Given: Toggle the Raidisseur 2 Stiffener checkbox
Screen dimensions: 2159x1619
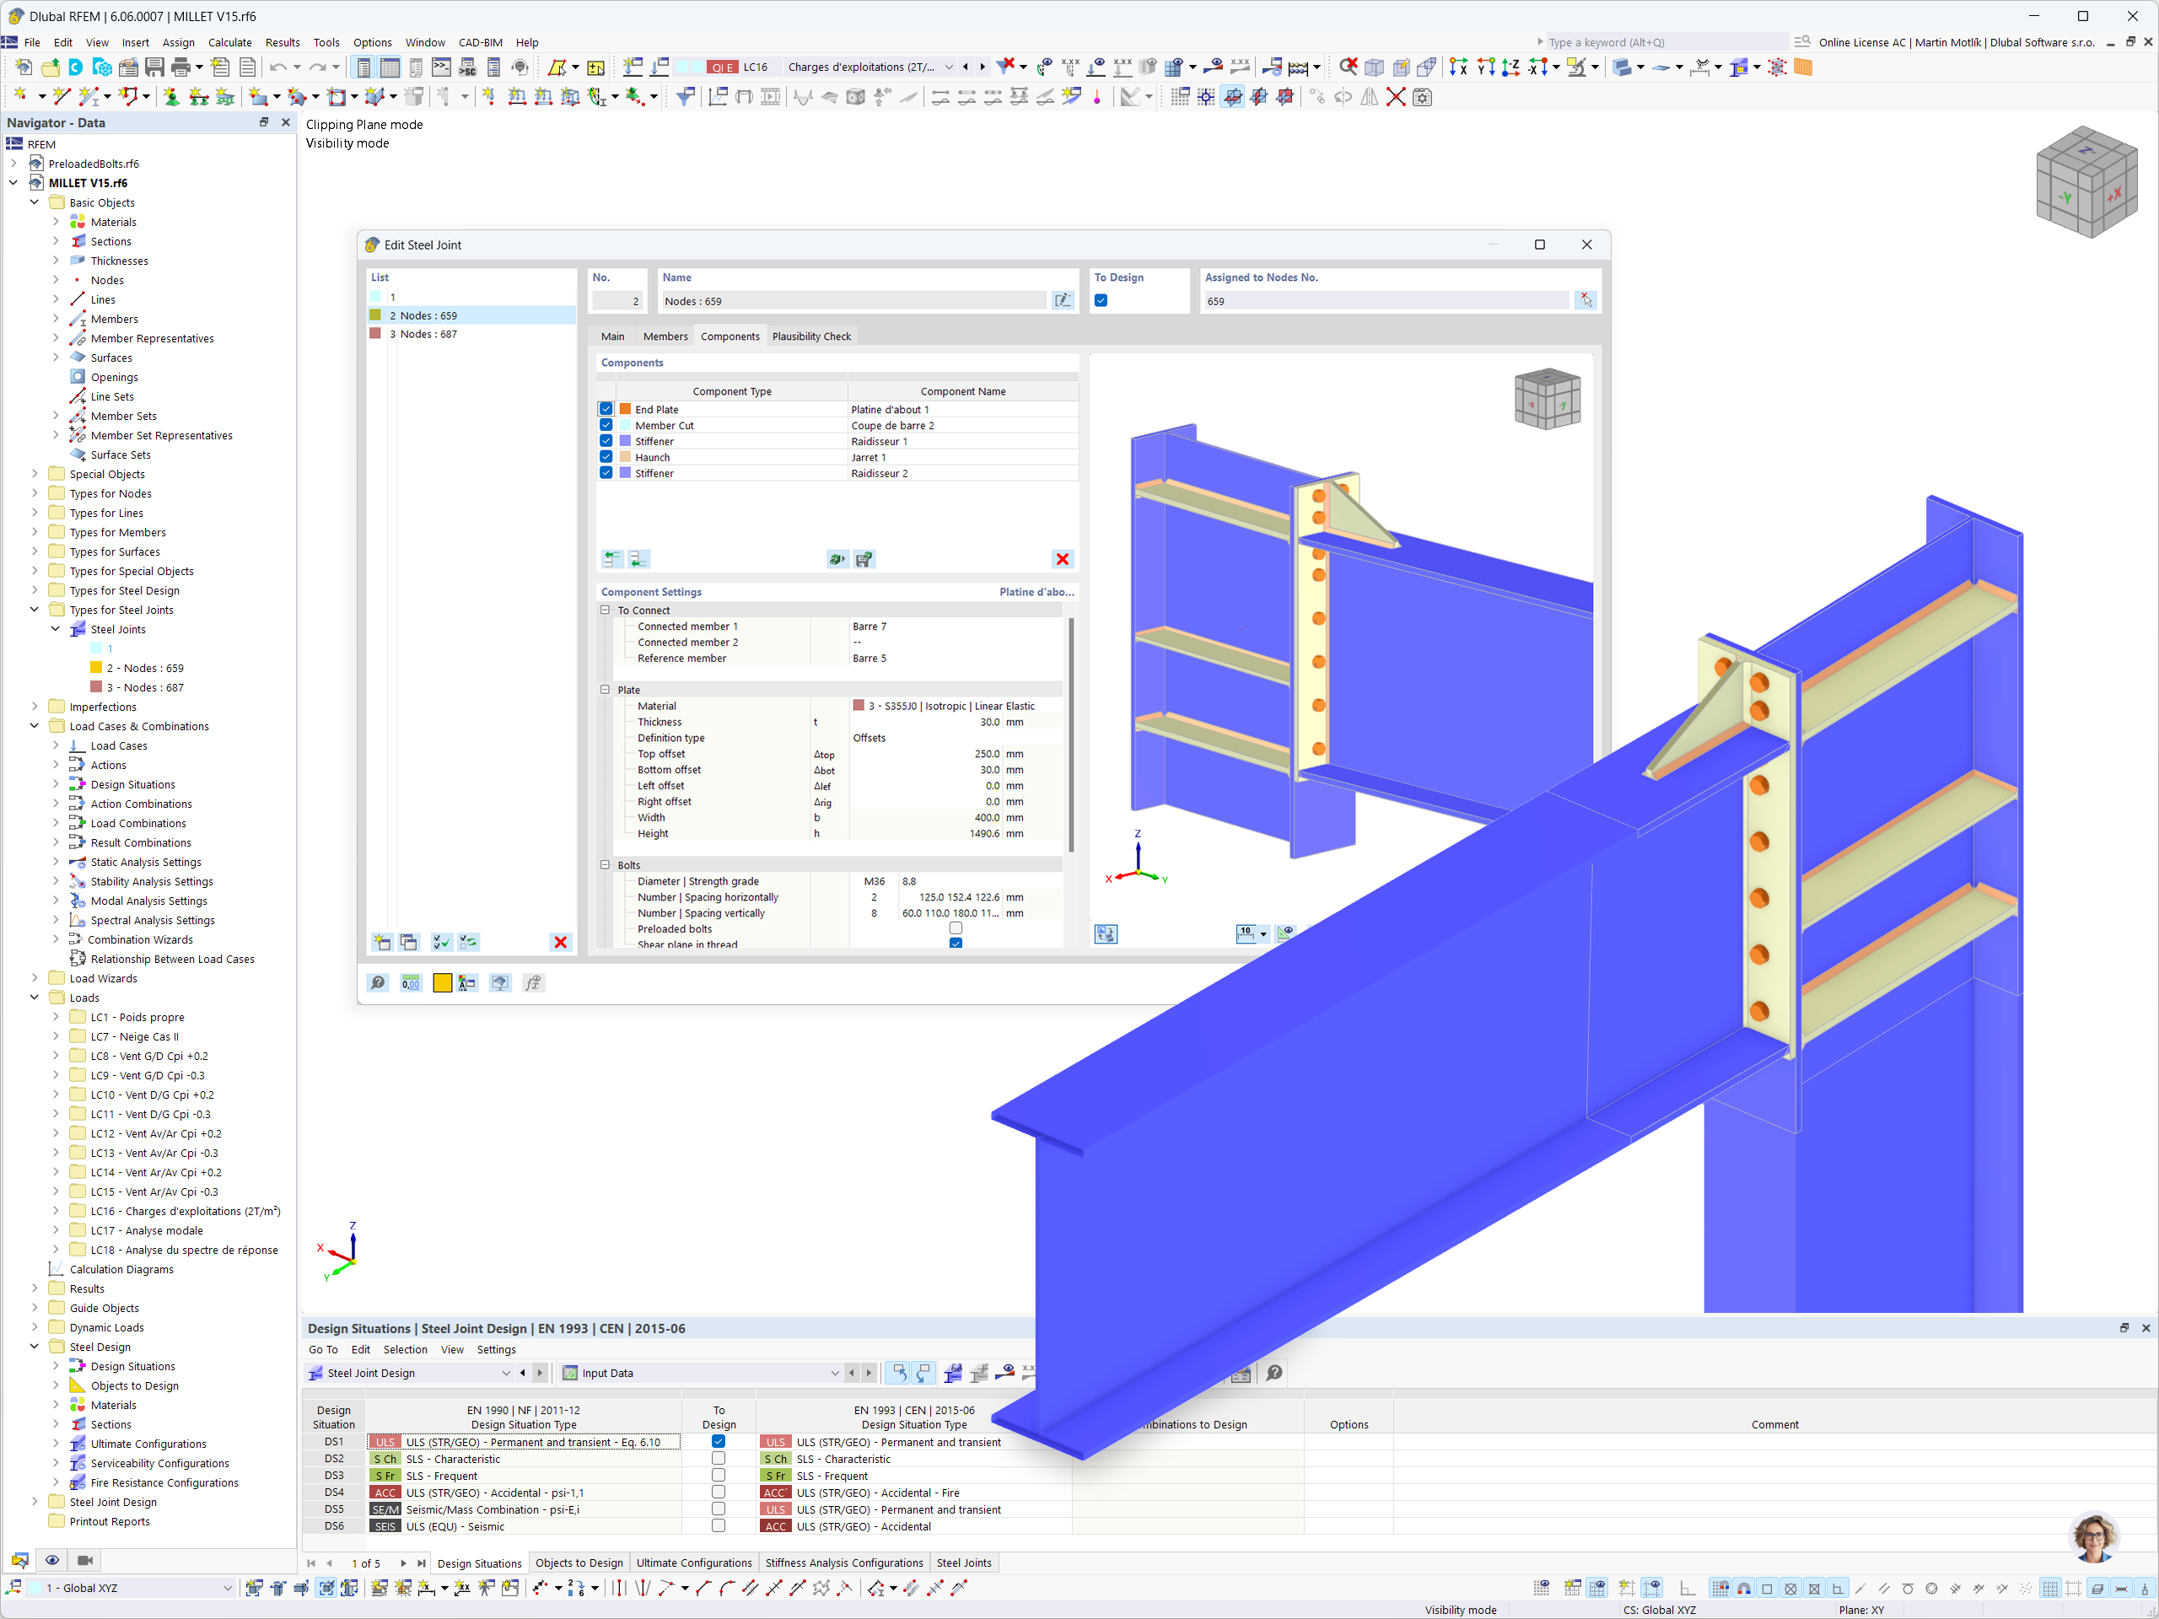Looking at the screenshot, I should coord(606,473).
